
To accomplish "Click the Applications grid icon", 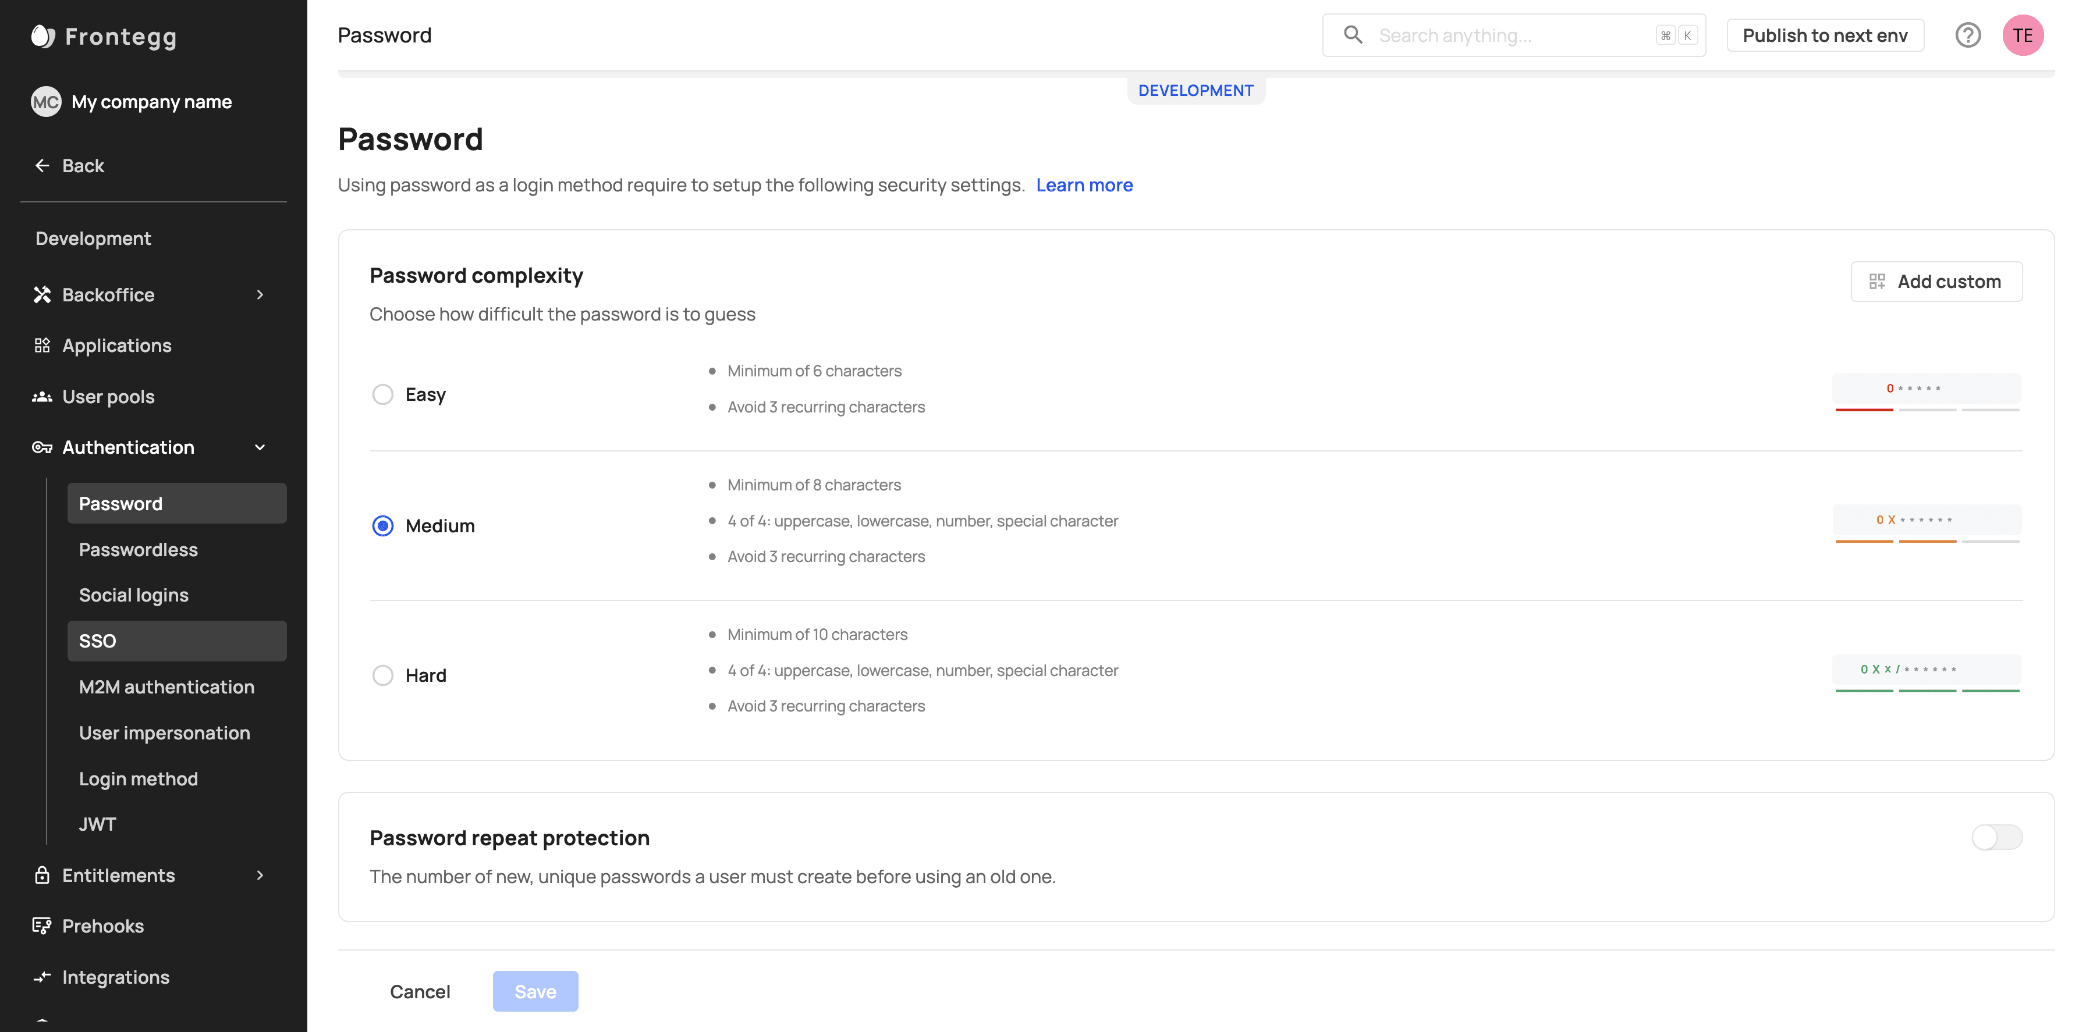I will 42,346.
